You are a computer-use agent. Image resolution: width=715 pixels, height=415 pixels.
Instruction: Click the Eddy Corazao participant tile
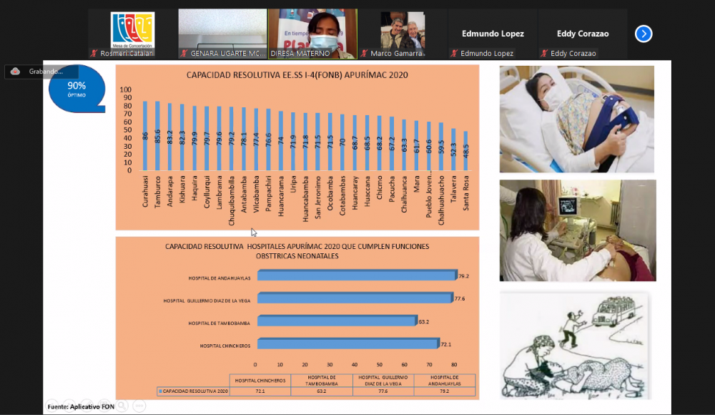tap(582, 34)
